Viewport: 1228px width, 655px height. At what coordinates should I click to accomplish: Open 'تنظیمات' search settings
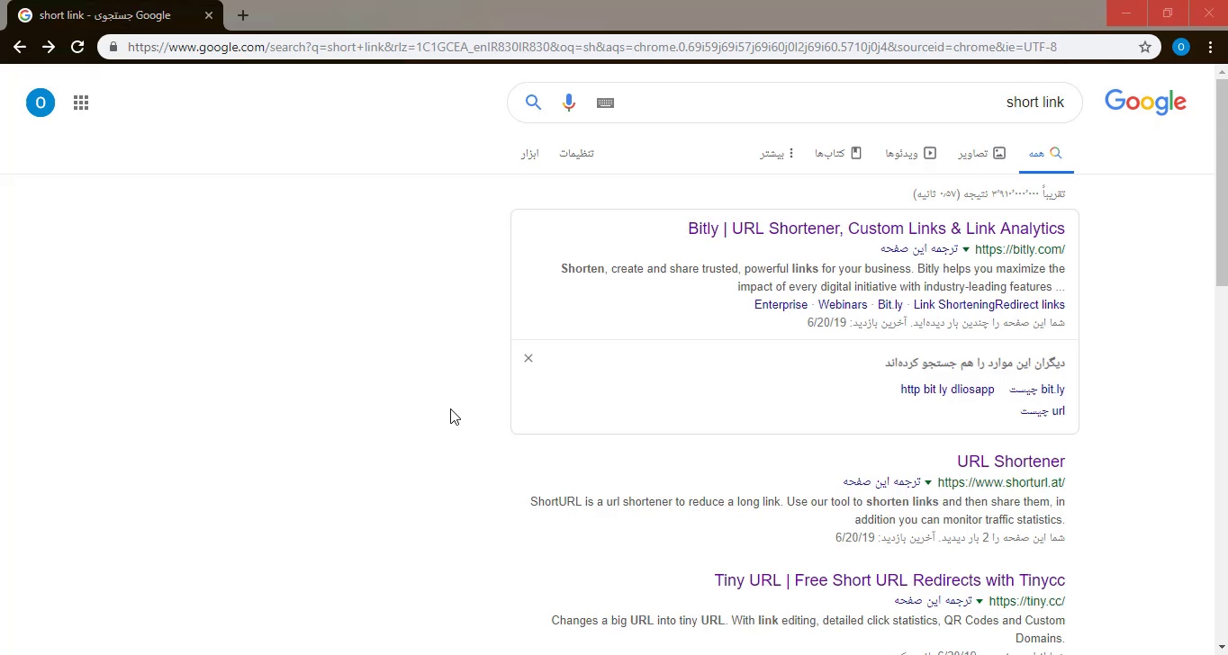pyautogui.click(x=576, y=153)
